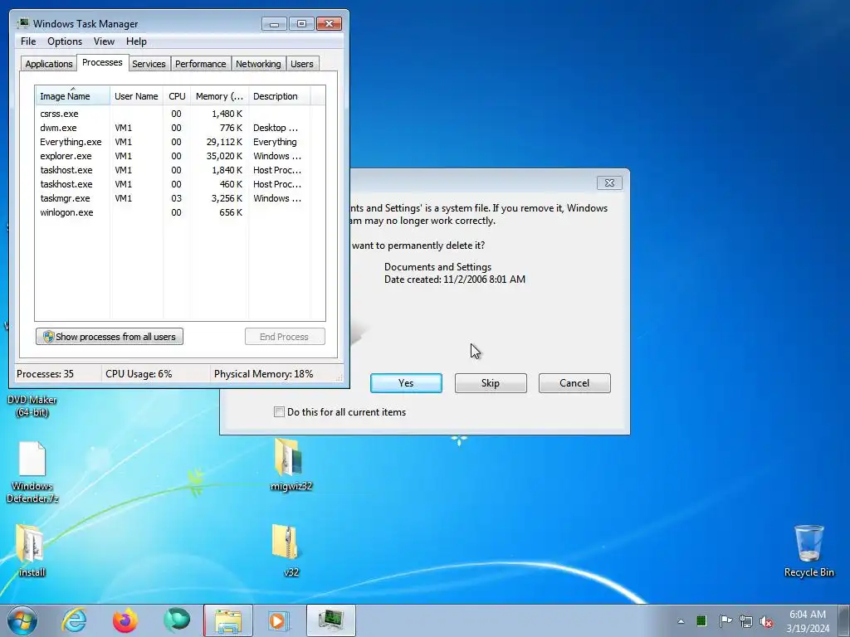Select the DVD Maker (64-bit) shortcut
Image resolution: width=850 pixels, height=637 pixels.
point(32,406)
